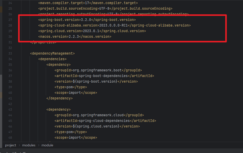Click artifactId spring-boot-dependencies line
This screenshot has width=243, height=153.
104,76
